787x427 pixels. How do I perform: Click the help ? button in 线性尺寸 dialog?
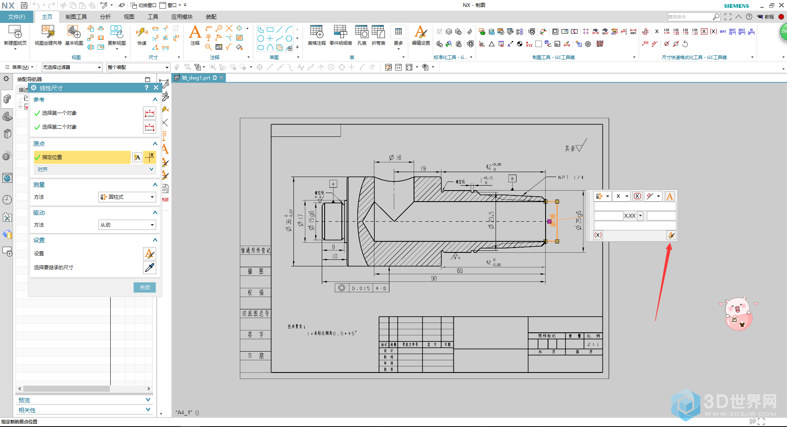click(x=147, y=88)
